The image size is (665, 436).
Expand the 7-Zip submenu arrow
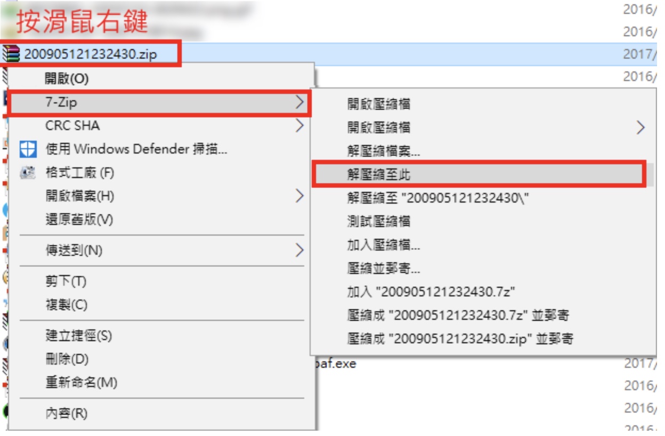tap(299, 102)
